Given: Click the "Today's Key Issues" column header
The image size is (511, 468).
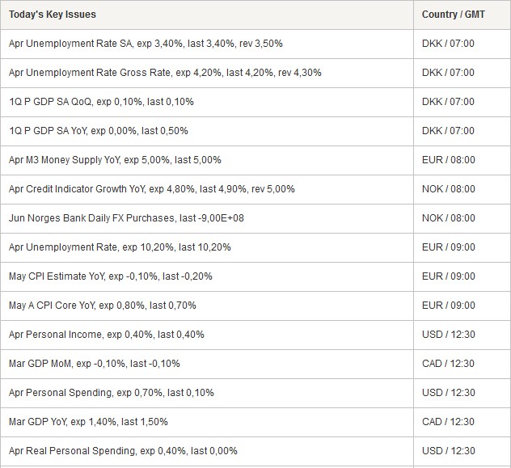Looking at the screenshot, I should click(x=53, y=15).
